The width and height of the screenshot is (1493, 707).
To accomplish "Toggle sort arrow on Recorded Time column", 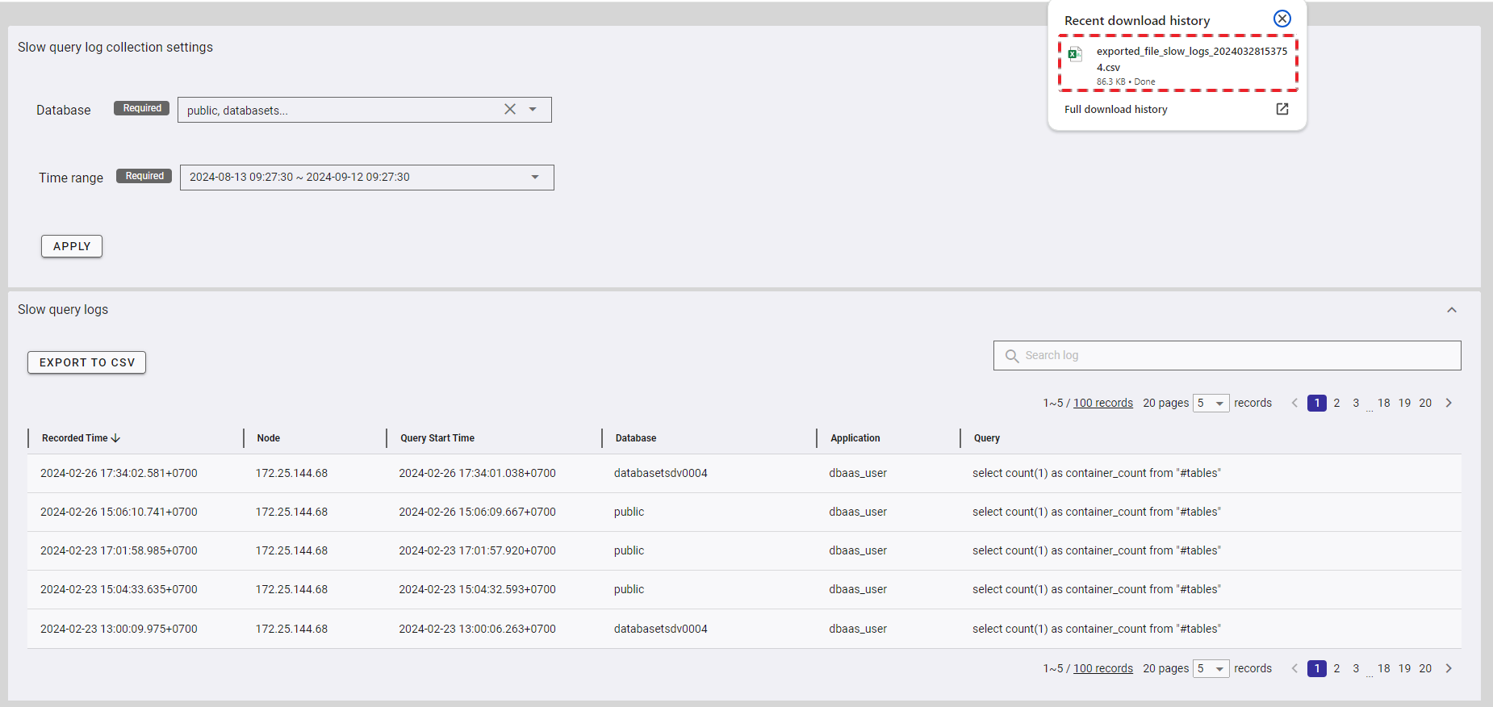I will click(116, 438).
